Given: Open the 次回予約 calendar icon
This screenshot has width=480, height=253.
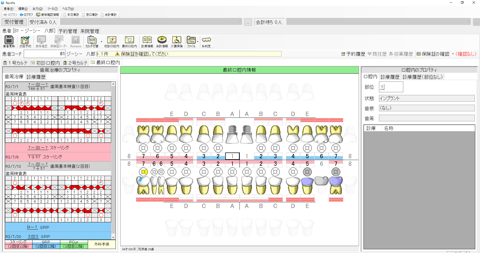Looking at the screenshot, I should tap(25, 41).
